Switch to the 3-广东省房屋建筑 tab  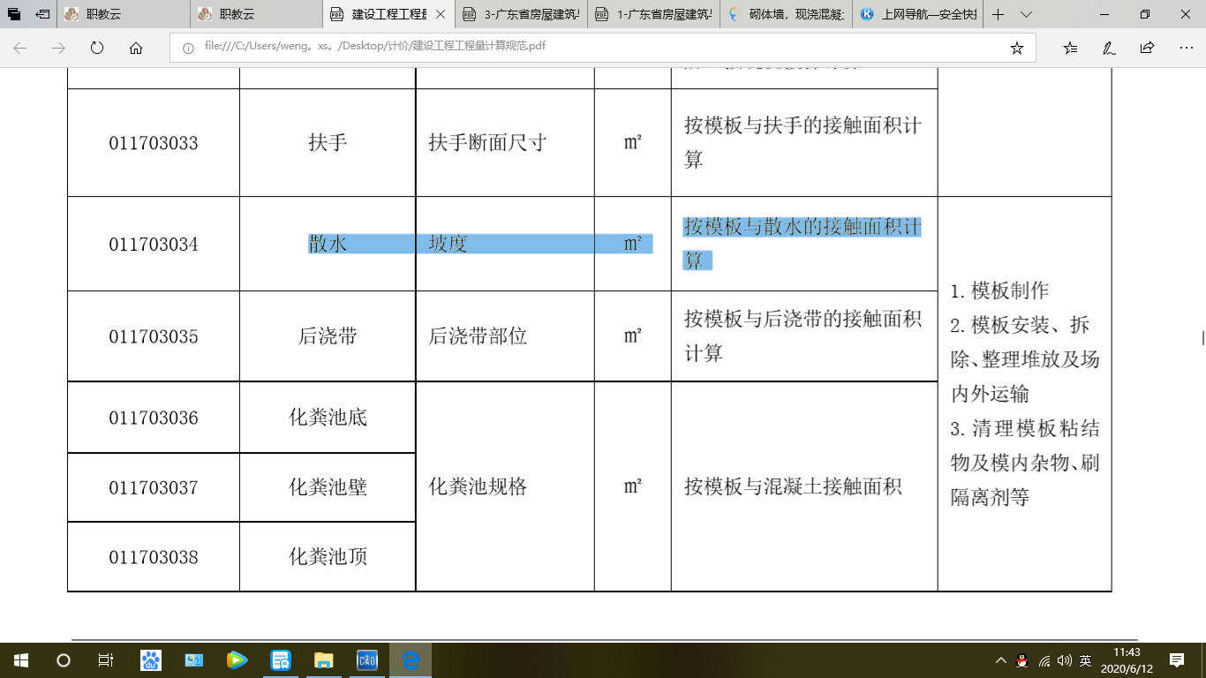(x=521, y=14)
